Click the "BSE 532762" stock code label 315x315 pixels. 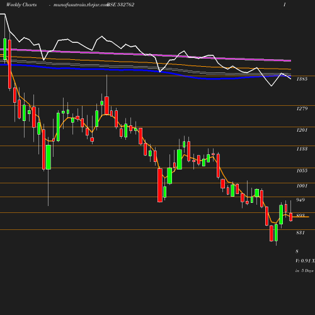pyautogui.click(x=121, y=4)
